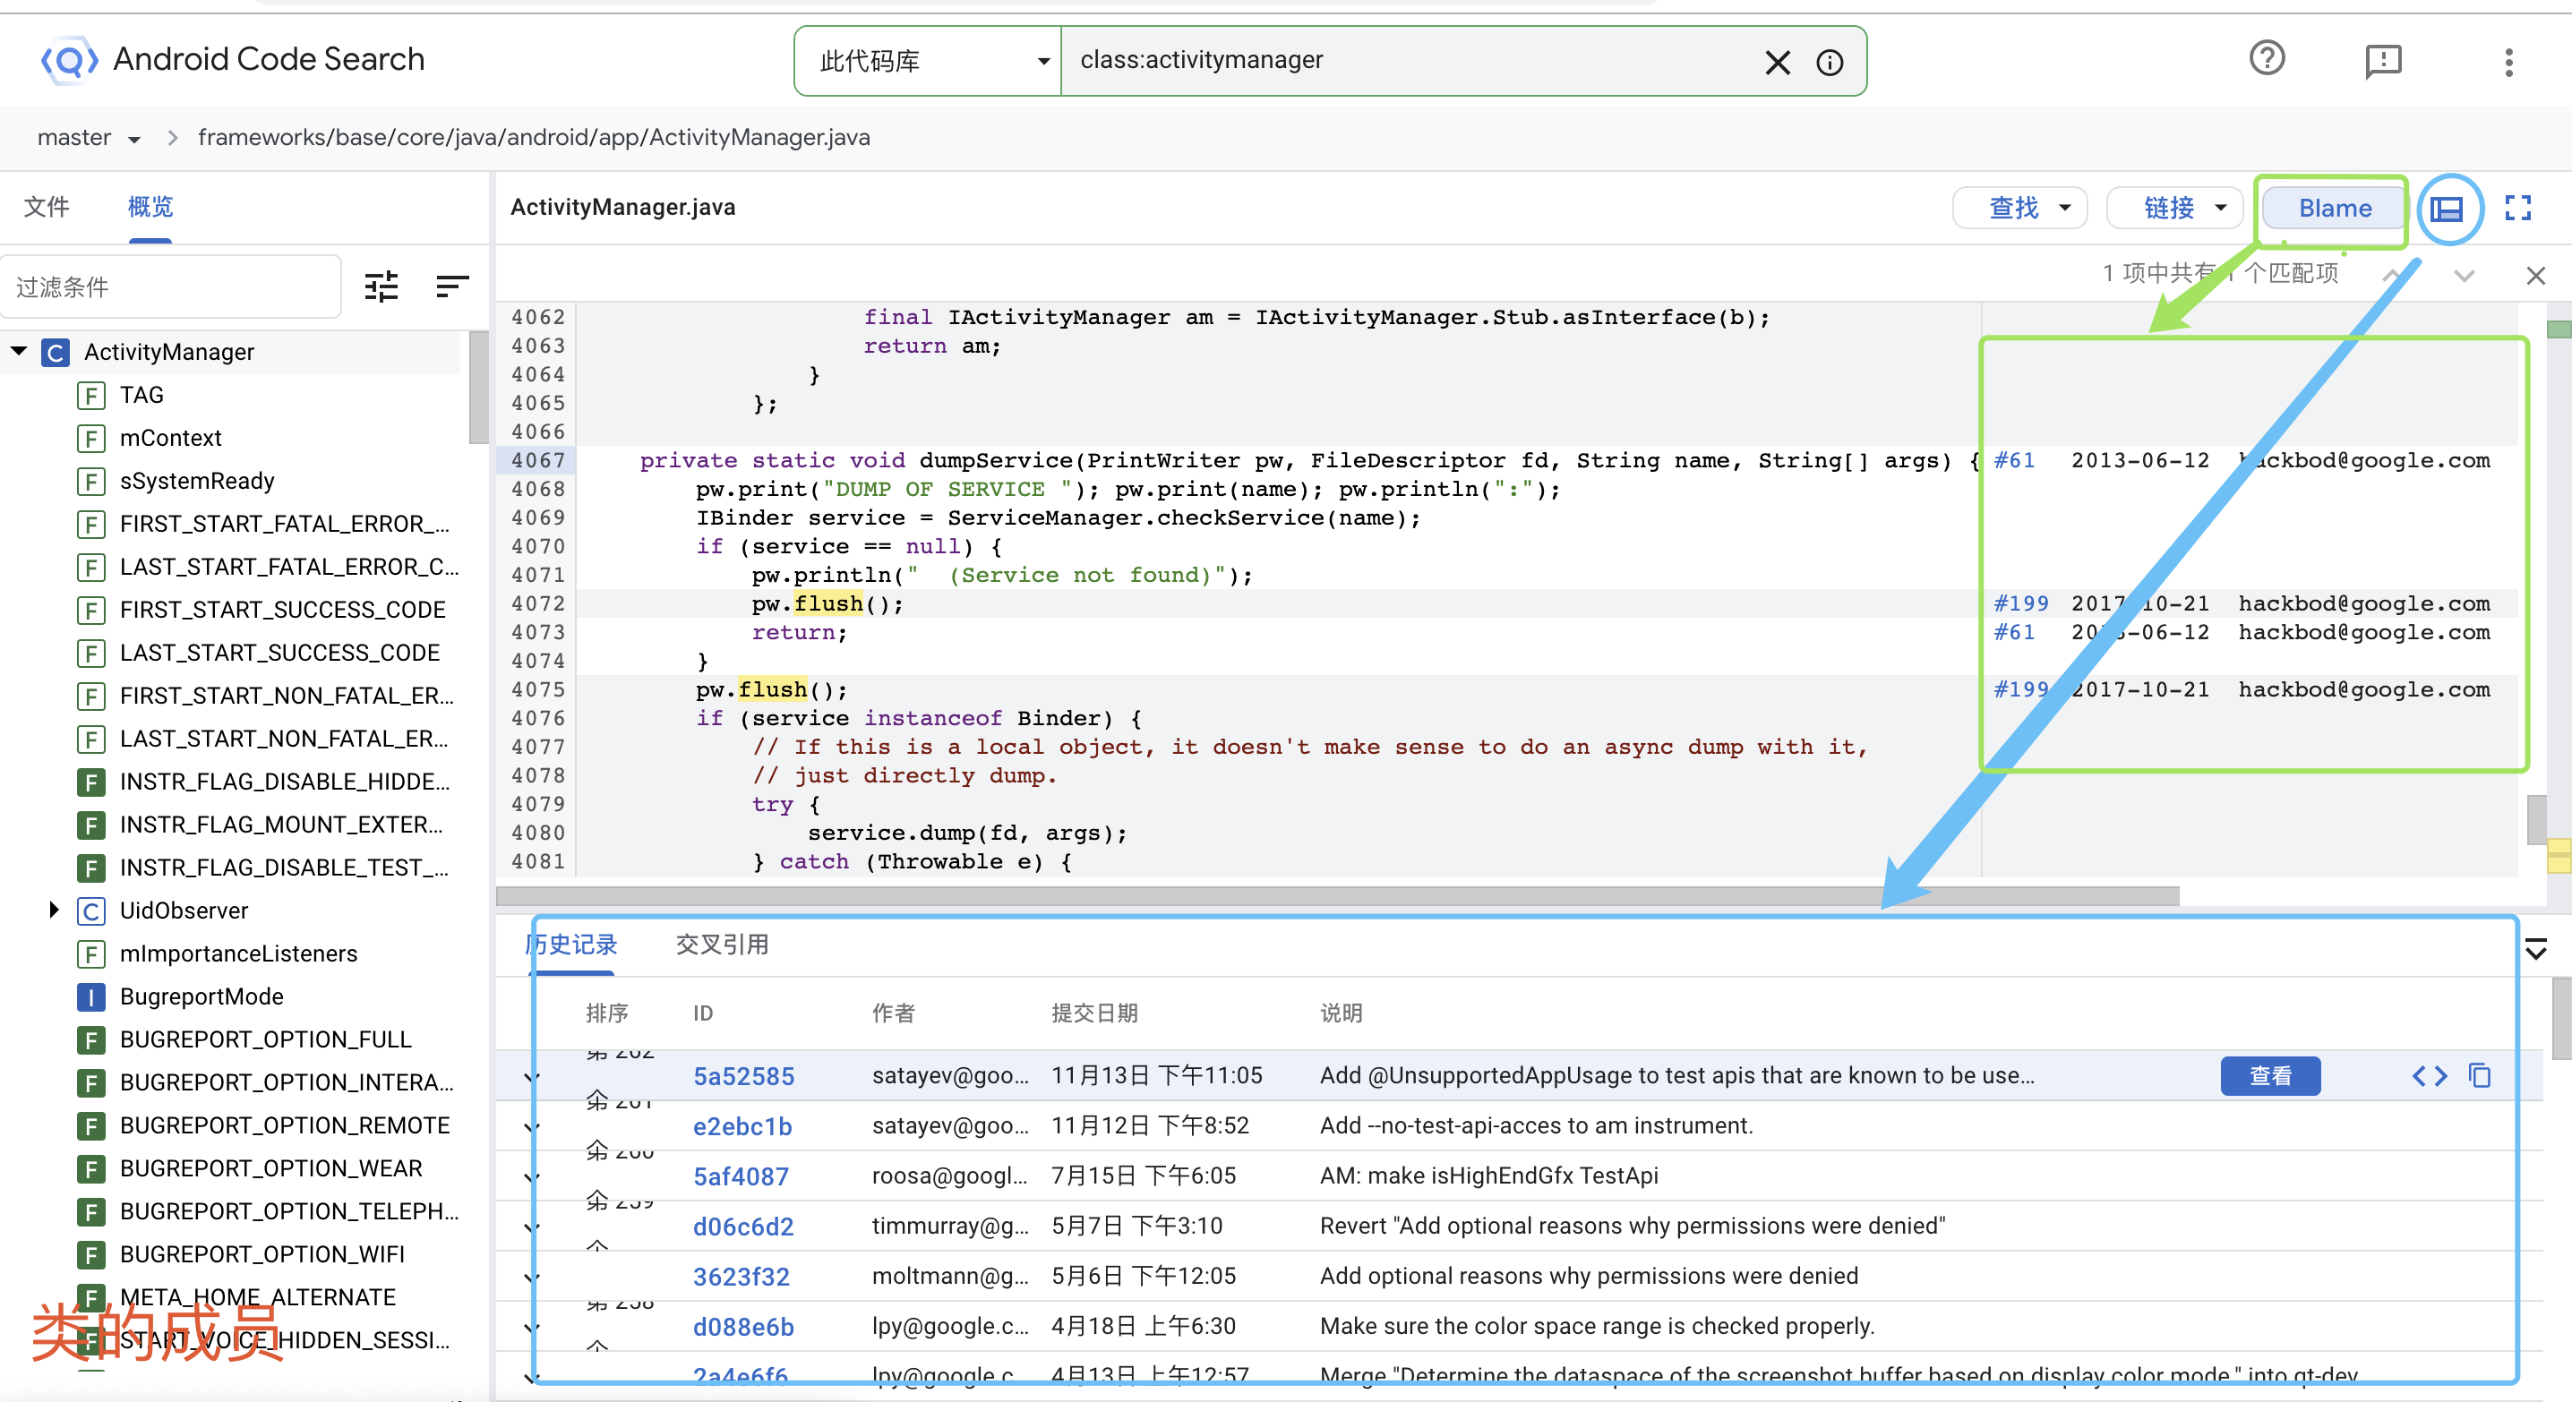This screenshot has width=2572, height=1402.
Task: Open outline filter settings icon
Action: tap(381, 287)
